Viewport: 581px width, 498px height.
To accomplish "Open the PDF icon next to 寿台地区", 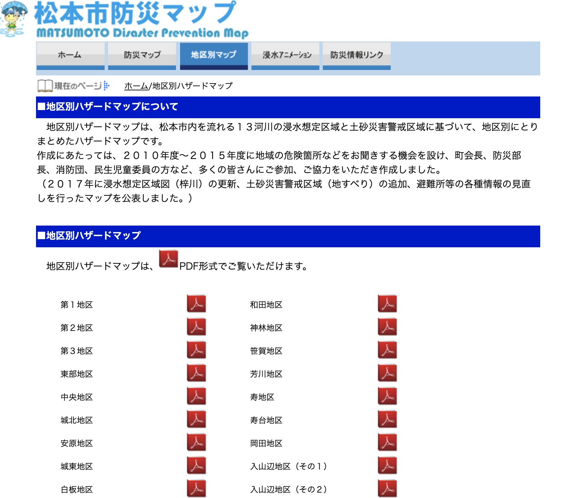I will [x=387, y=419].
